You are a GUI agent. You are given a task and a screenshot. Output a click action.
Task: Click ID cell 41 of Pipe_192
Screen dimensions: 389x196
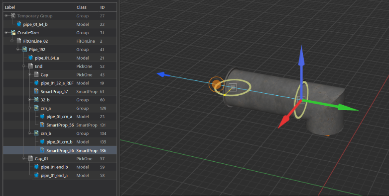pos(102,50)
